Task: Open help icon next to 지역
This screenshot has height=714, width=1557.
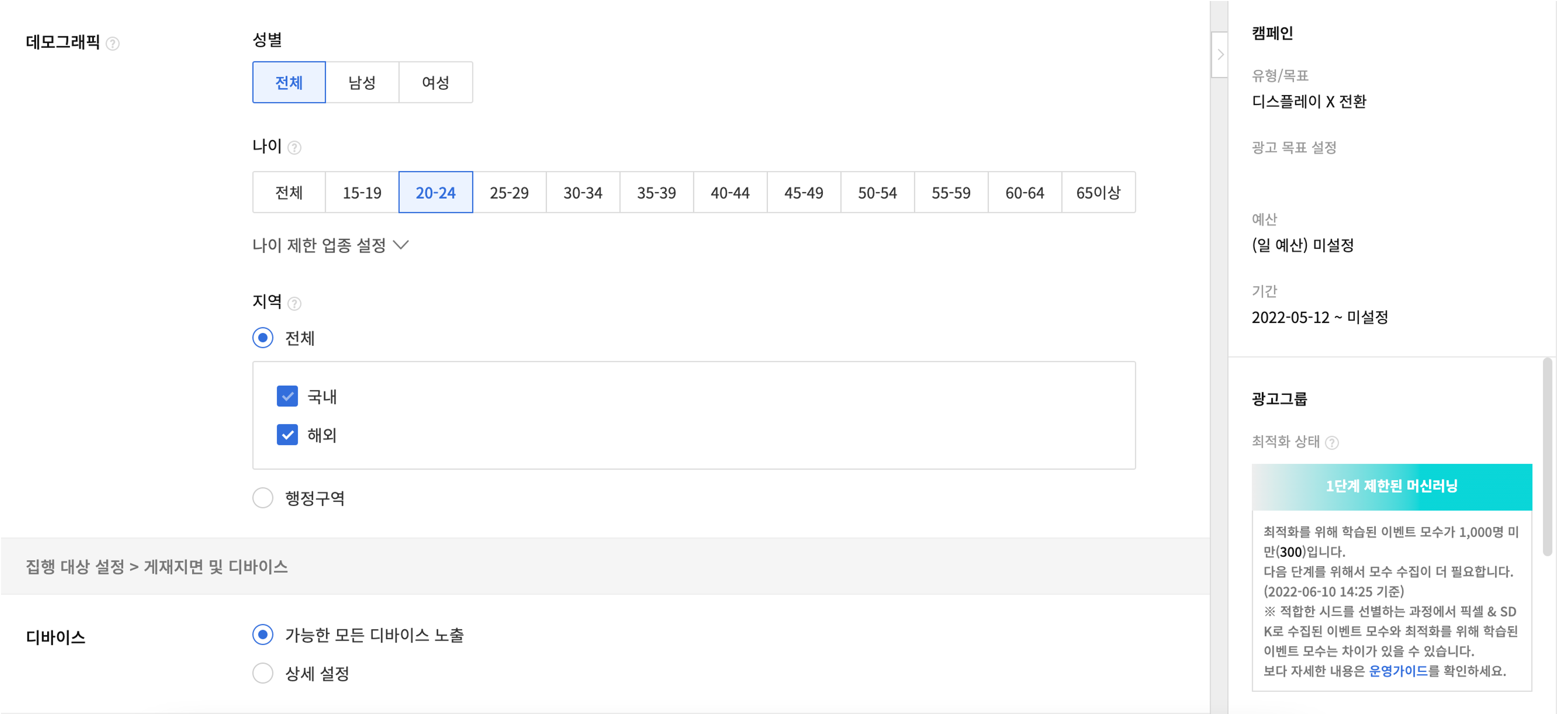Action: (294, 303)
